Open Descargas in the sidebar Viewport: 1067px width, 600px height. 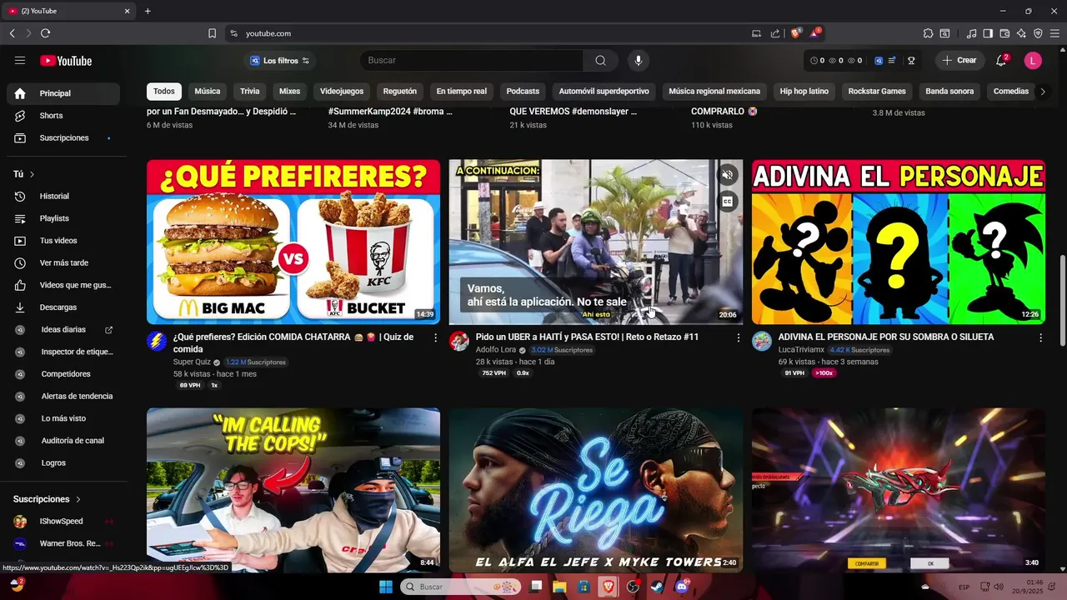[63, 307]
